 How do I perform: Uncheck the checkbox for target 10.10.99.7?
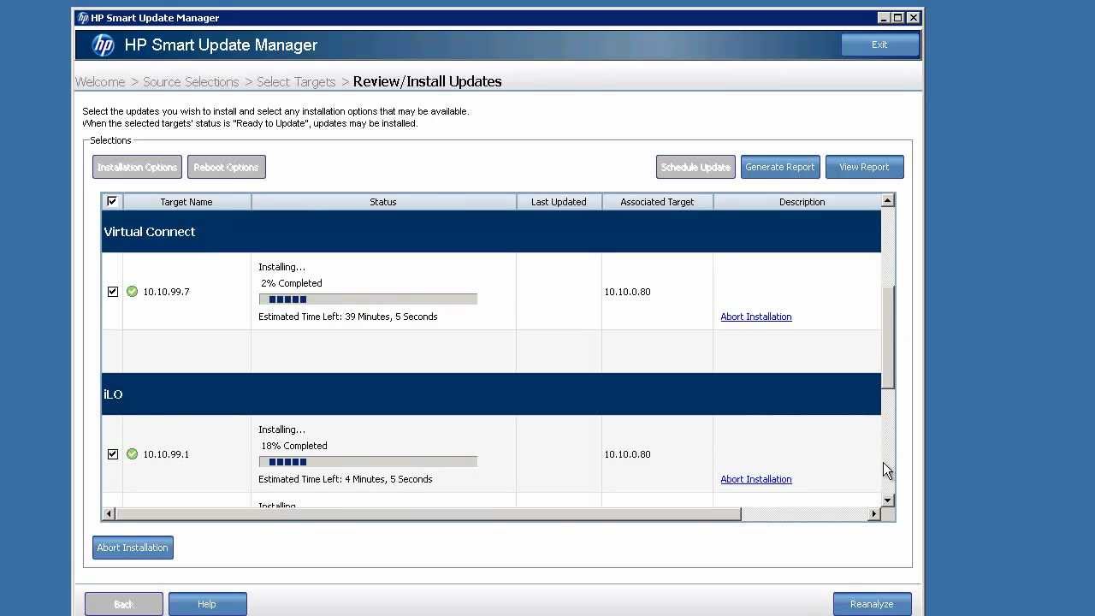(x=113, y=292)
